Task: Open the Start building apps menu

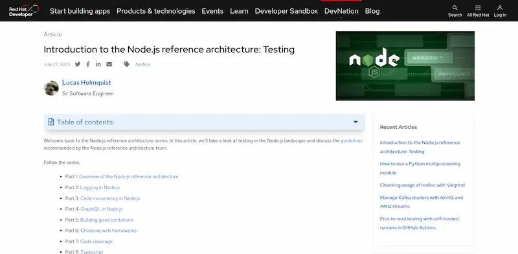Action: [80, 11]
